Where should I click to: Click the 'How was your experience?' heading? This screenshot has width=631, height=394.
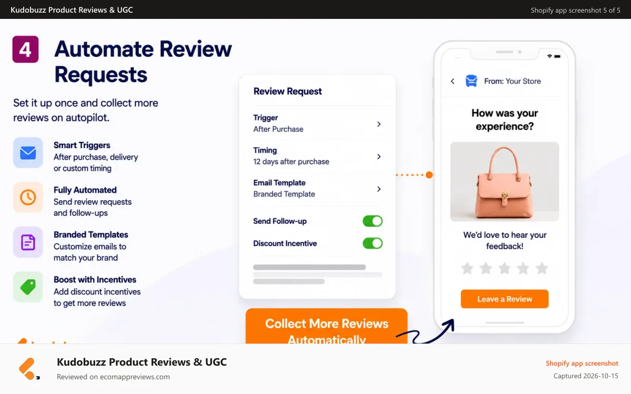[505, 120]
